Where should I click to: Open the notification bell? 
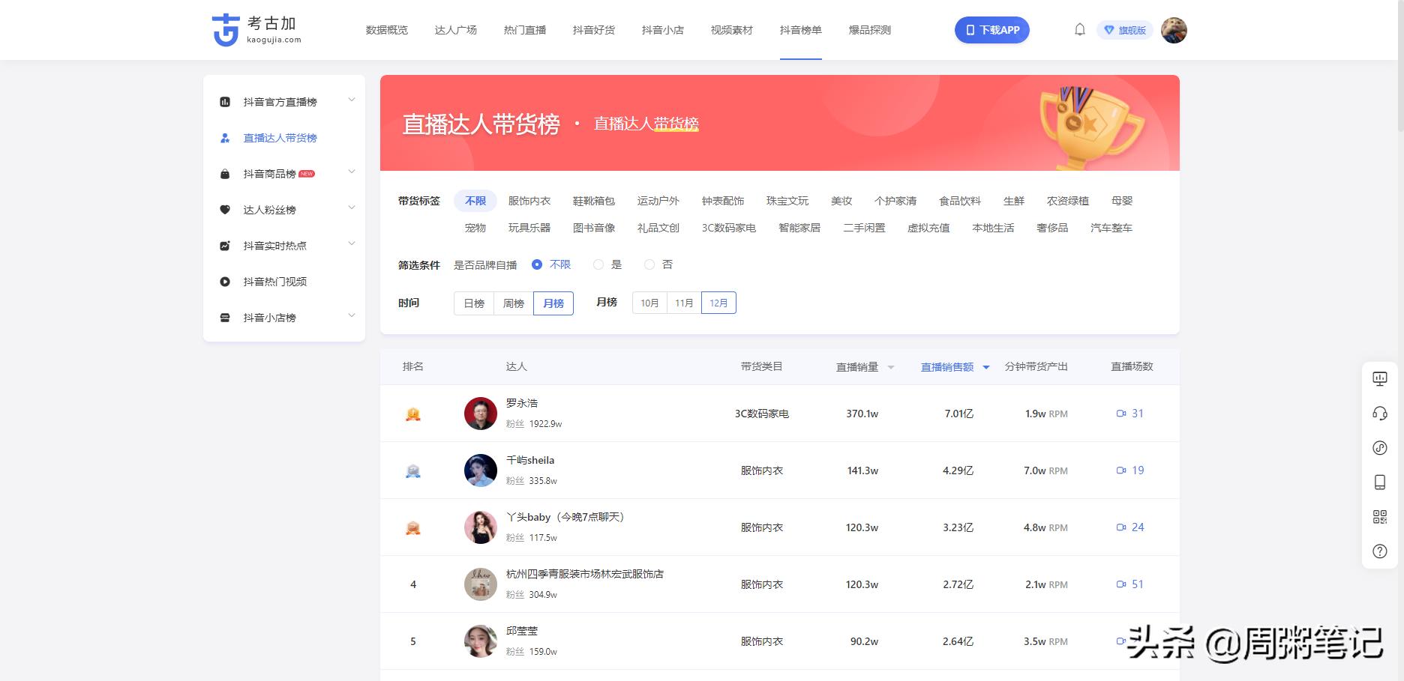tap(1080, 30)
